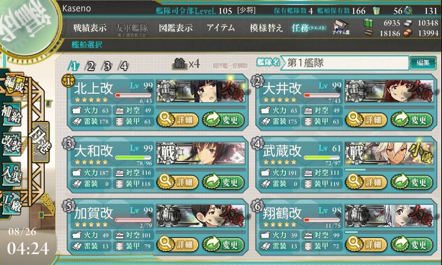Screen dimensions: 442x265
Task: Open 任務 (quest) menu item
Action: (309, 28)
